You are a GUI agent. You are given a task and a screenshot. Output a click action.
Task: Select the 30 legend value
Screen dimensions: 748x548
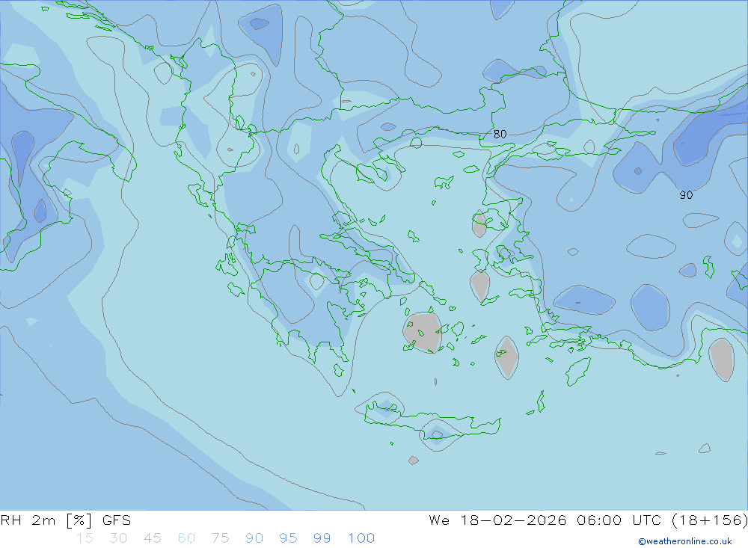118,538
